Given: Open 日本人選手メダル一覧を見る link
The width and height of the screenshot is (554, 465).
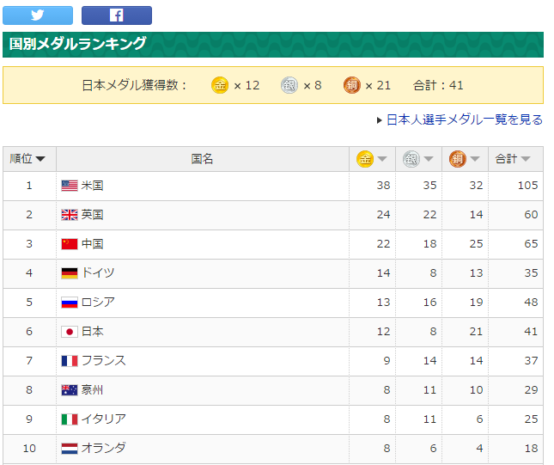Looking at the screenshot, I should click(x=465, y=119).
